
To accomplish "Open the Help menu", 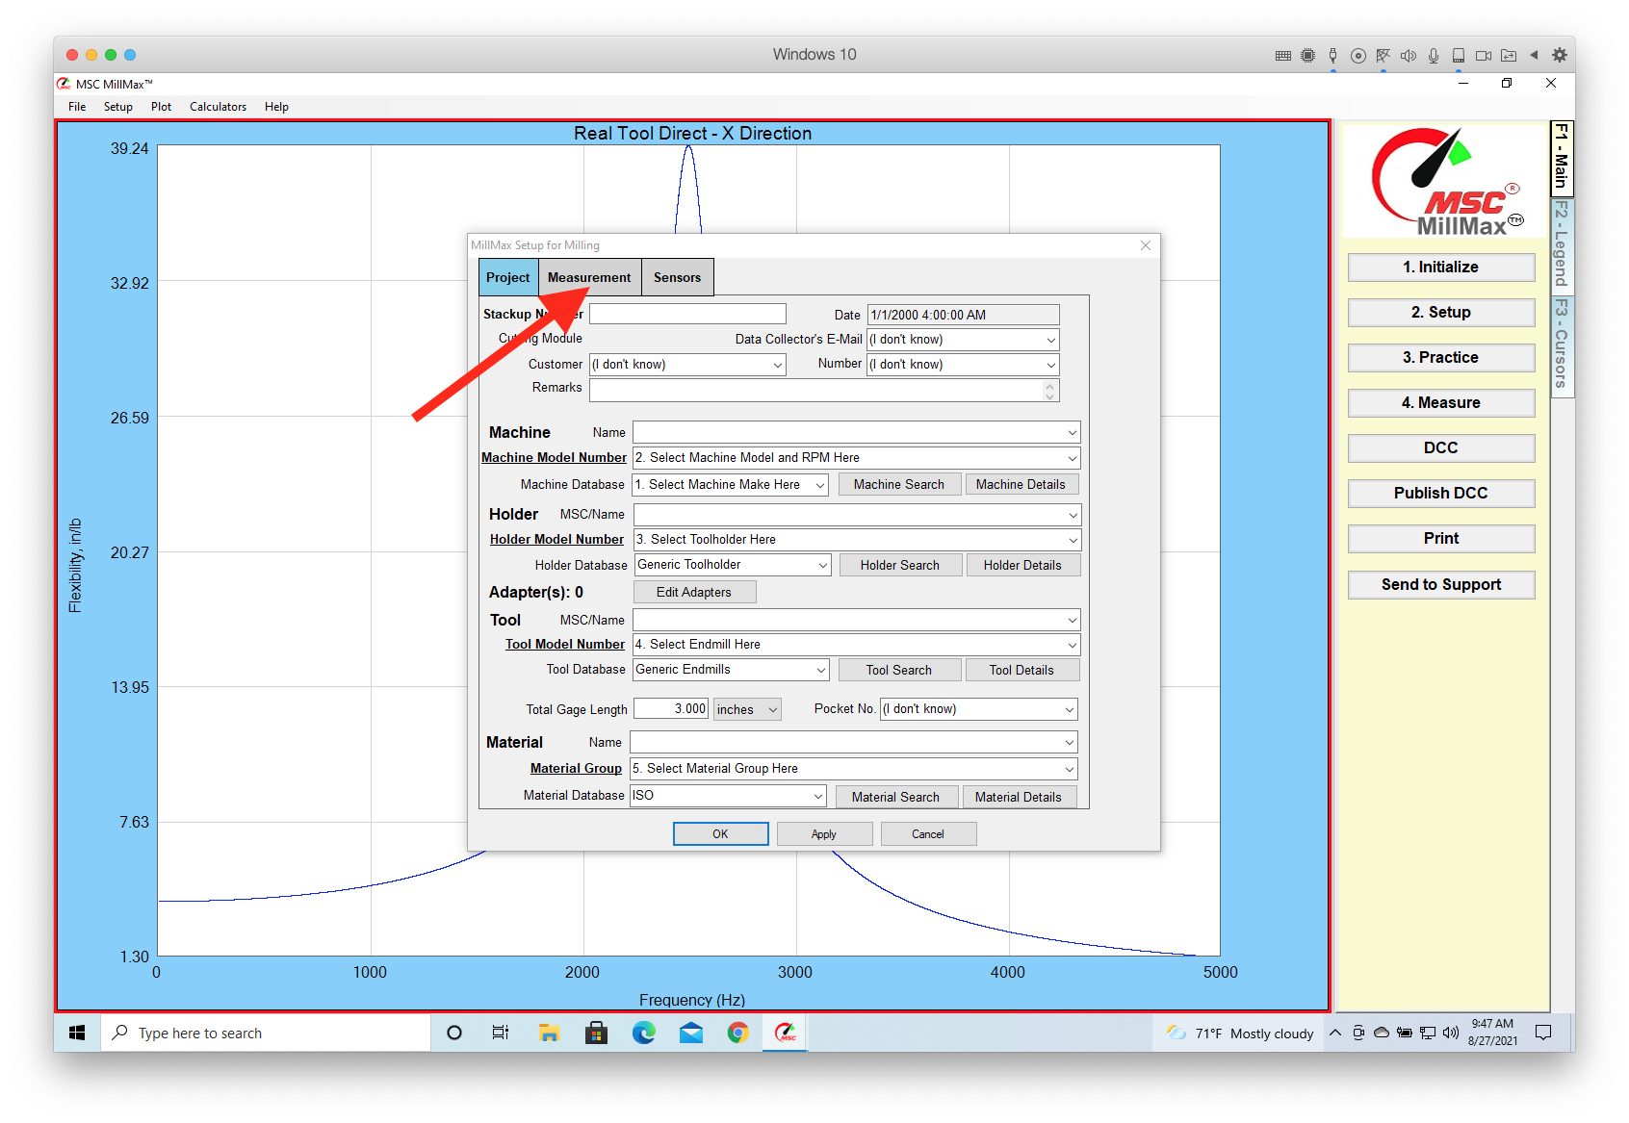I will coord(276,107).
